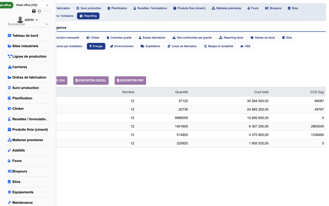
Task: Click the quantity cell 514800
Action: click(x=182, y=135)
